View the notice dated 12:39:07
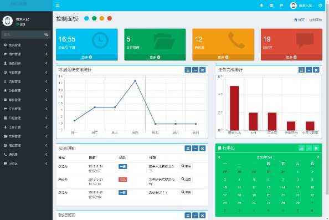 tap(186, 166)
